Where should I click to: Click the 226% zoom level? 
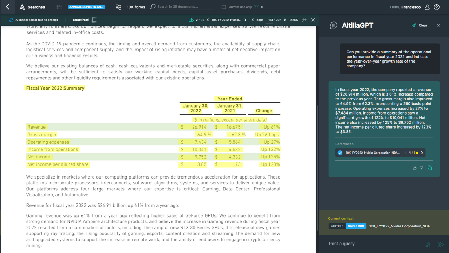[294, 20]
